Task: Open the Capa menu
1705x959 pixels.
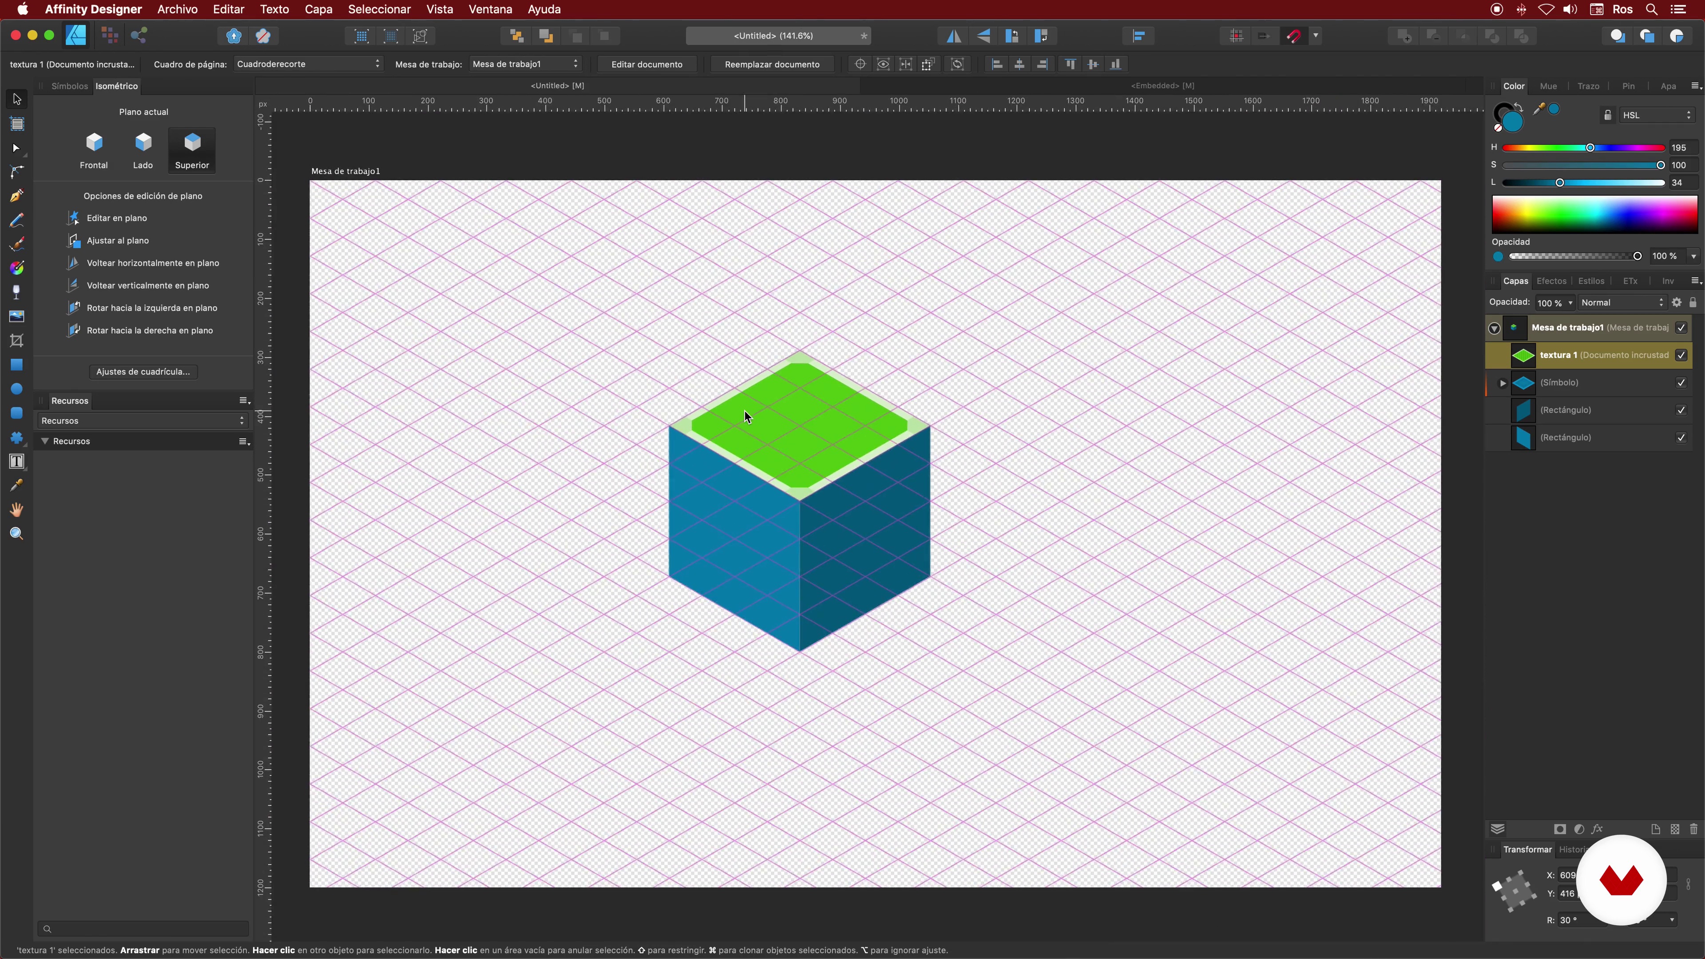Action: pos(318,9)
